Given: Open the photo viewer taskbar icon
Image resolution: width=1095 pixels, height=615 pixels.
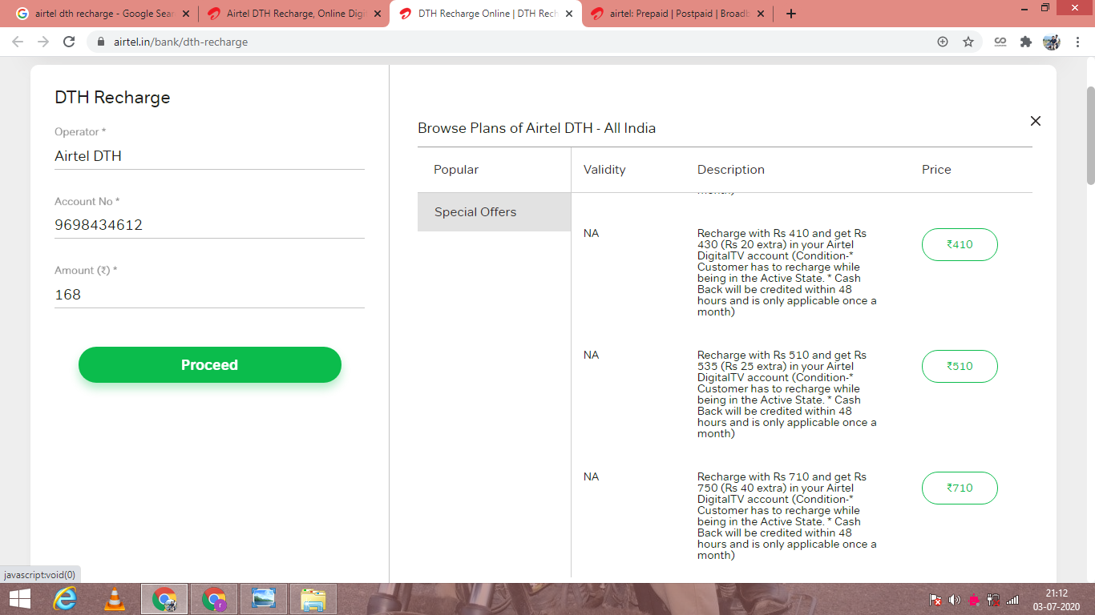Looking at the screenshot, I should pos(263,599).
